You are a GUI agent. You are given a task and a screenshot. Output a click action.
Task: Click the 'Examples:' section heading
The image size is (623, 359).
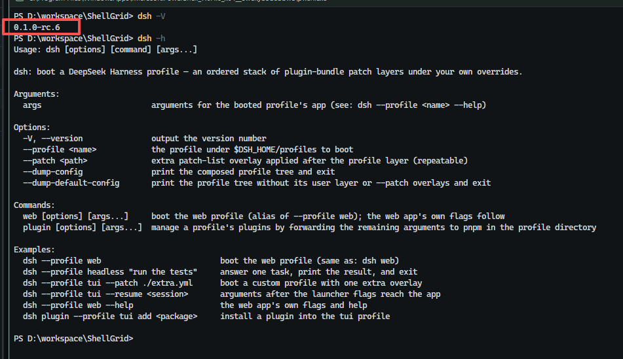pyautogui.click(x=34, y=250)
